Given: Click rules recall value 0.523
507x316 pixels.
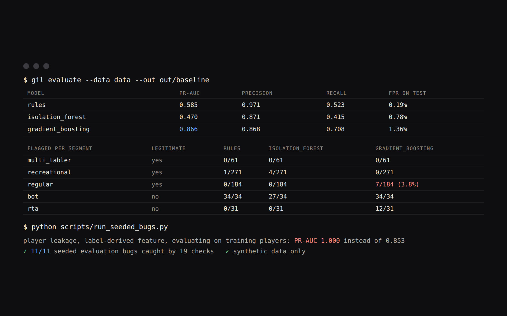Looking at the screenshot, I should click(x=335, y=105).
